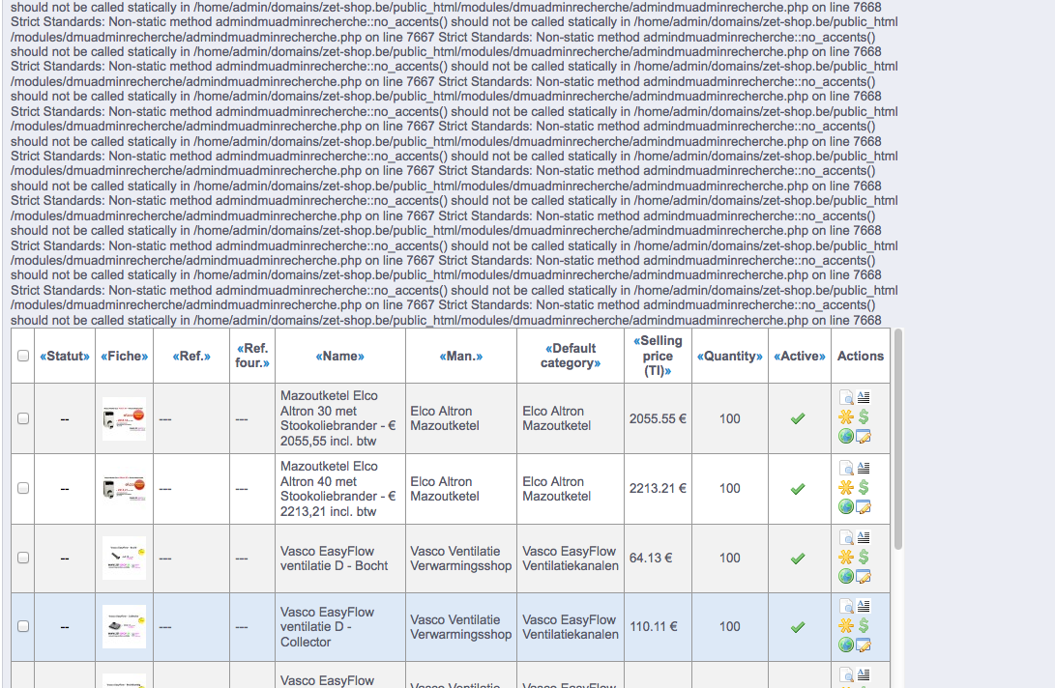Click yellow asterisk icon for Elco Altron 30
This screenshot has height=688, width=1055.
coord(846,417)
